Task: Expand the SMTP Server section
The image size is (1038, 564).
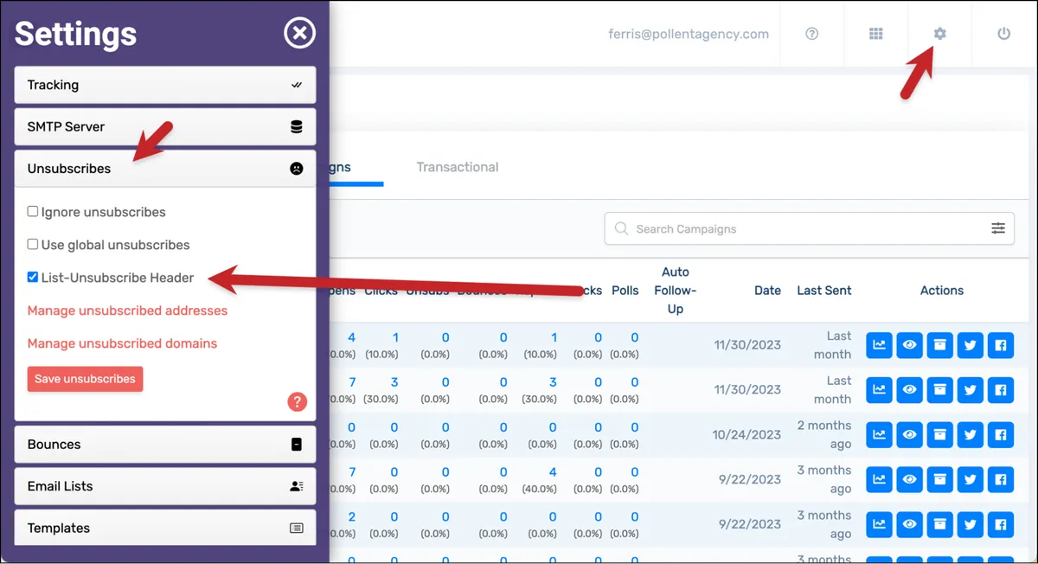Action: click(165, 126)
